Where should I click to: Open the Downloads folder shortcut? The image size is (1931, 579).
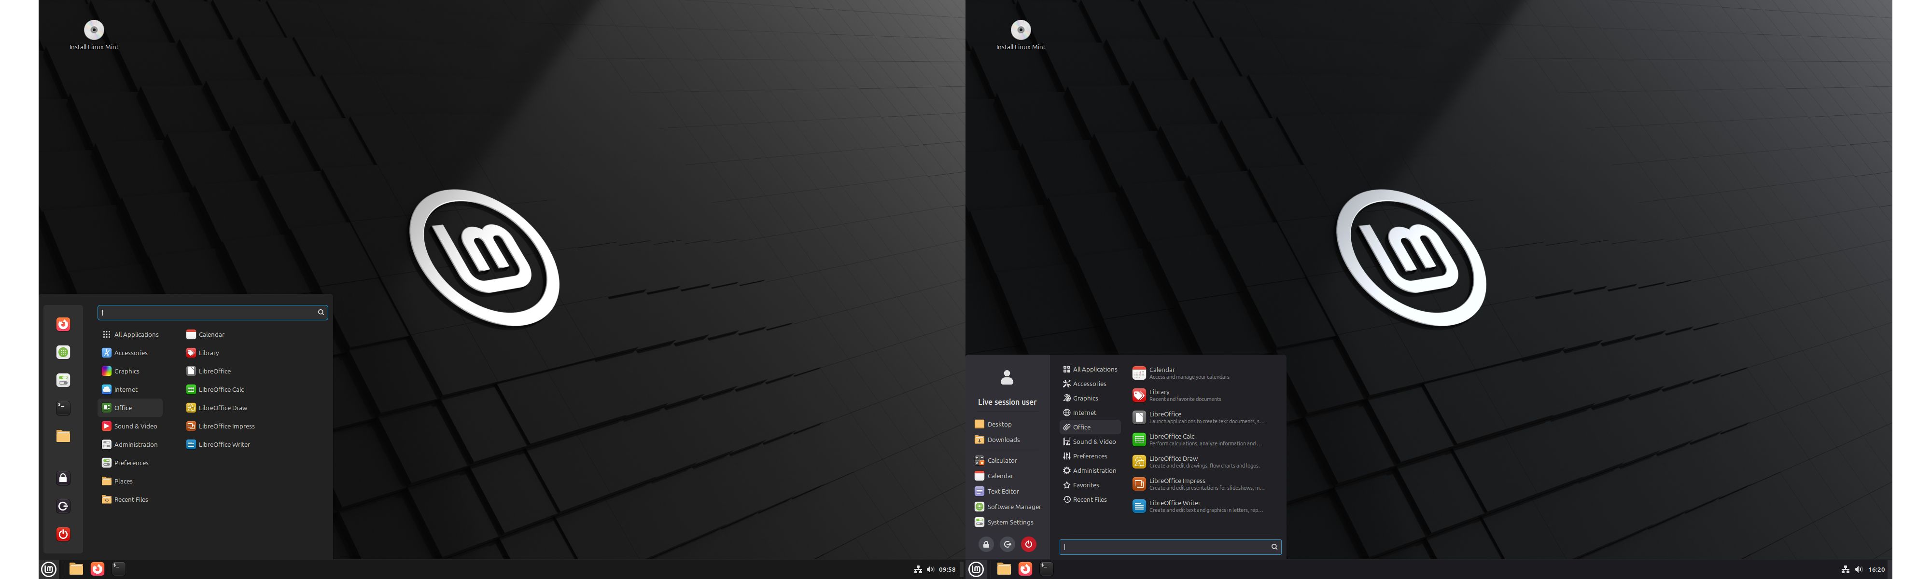(1003, 440)
